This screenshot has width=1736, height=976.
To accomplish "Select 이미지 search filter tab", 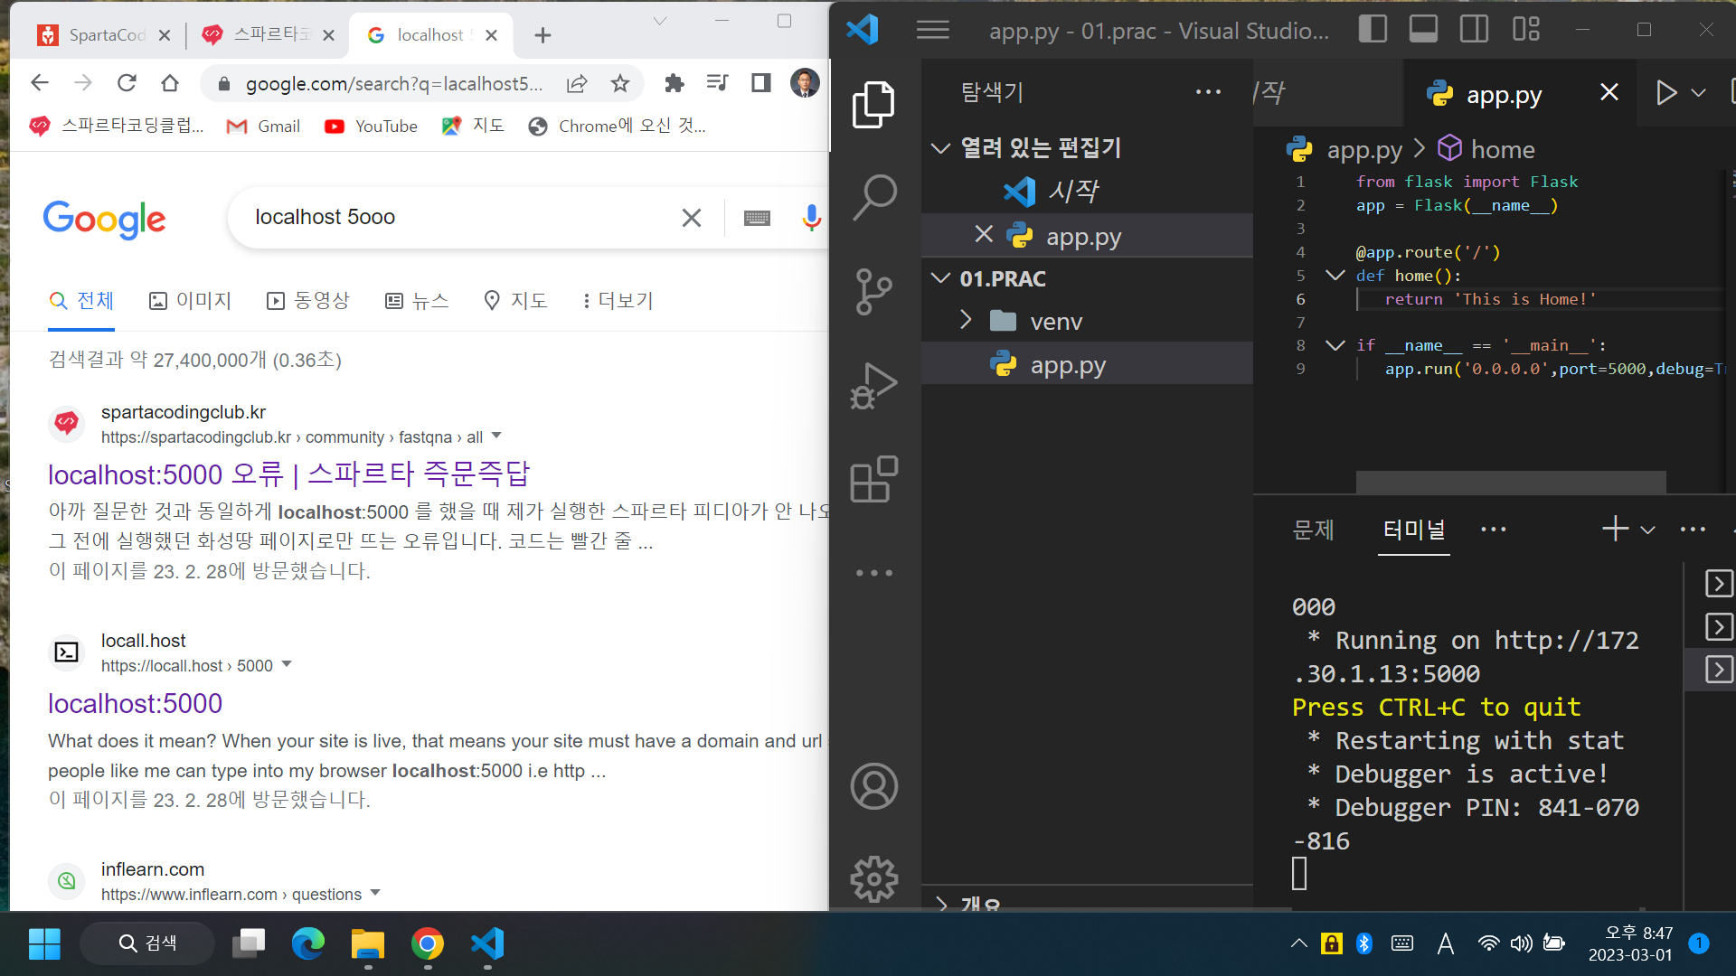I will pyautogui.click(x=191, y=300).
